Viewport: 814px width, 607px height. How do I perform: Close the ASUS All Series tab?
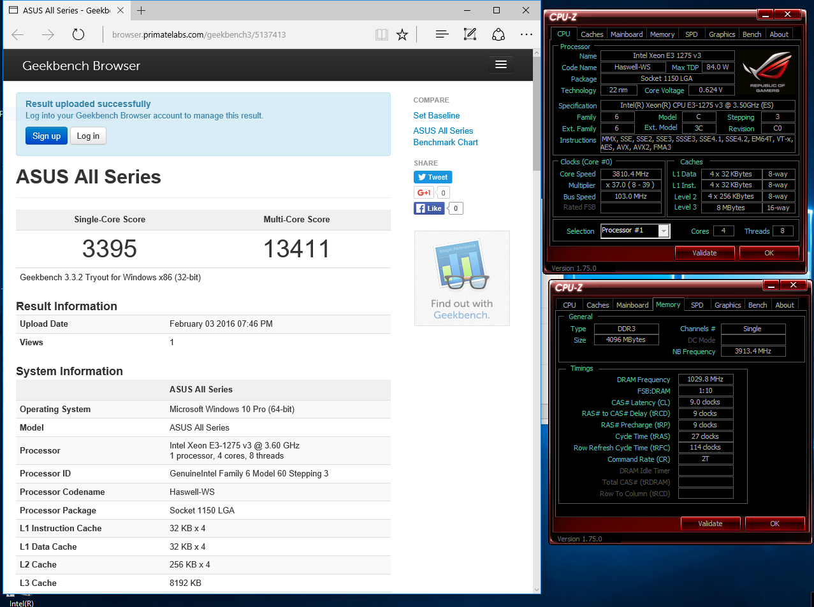pyautogui.click(x=120, y=10)
